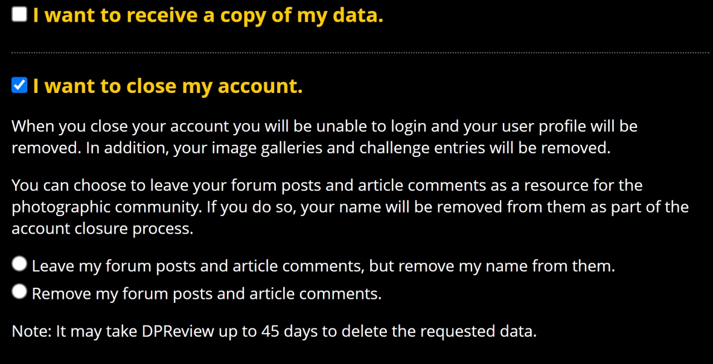Click the phrase "account closure process"

pos(102,229)
